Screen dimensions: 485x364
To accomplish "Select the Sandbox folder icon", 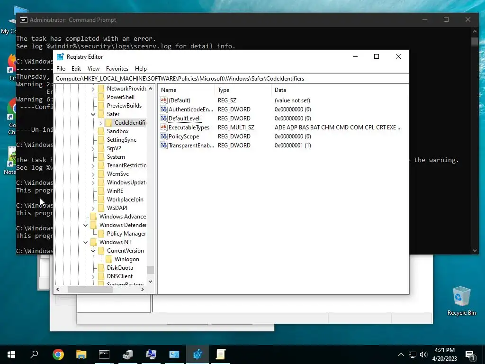I will coord(101,131).
